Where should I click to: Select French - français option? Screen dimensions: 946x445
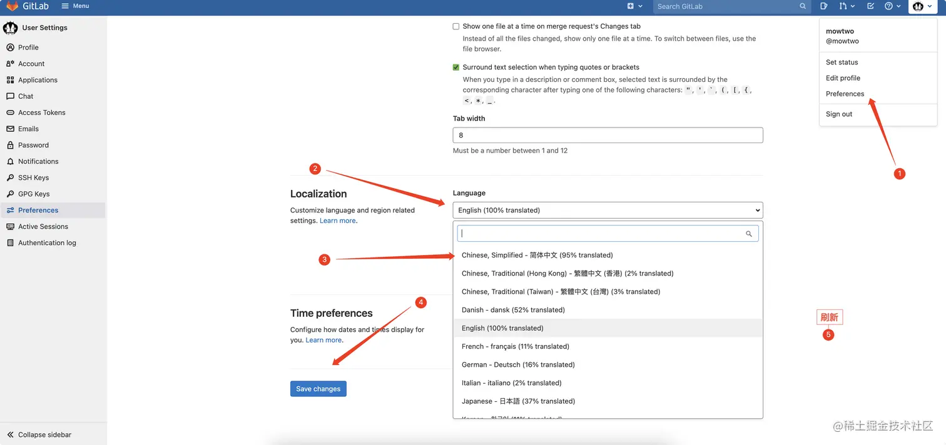(x=608, y=346)
